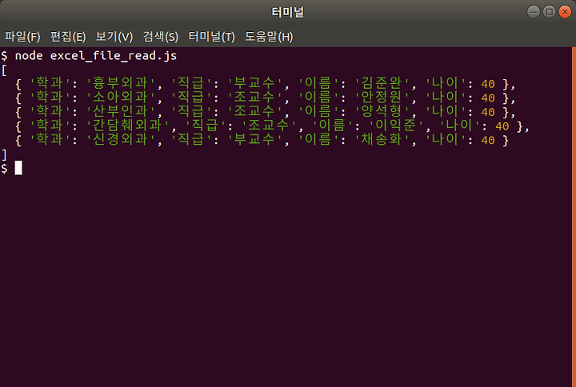
Task: Click '부교수' in the 채송화 row
Action: click(254, 139)
